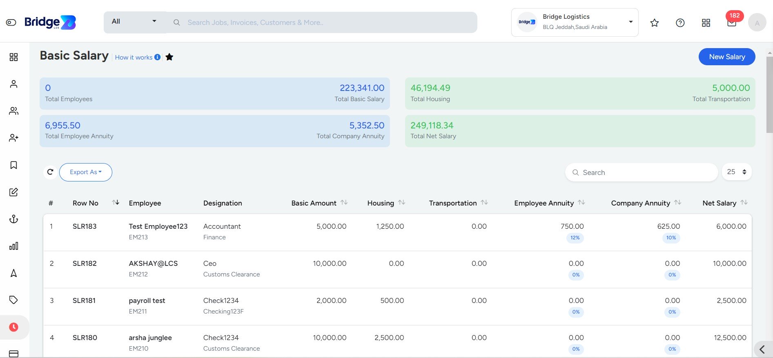Viewport: 773px width, 358px height.
Task: Open the single user icon in sidebar
Action: pos(13,84)
